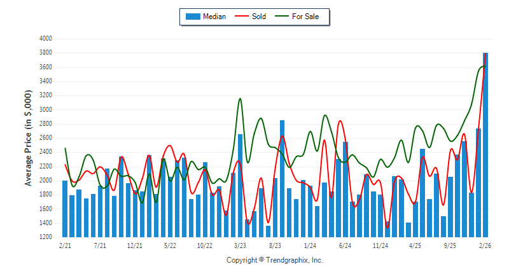Click the 9/25 x-axis date label
Image resolution: width=509 pixels, height=276 pixels.
[450, 245]
